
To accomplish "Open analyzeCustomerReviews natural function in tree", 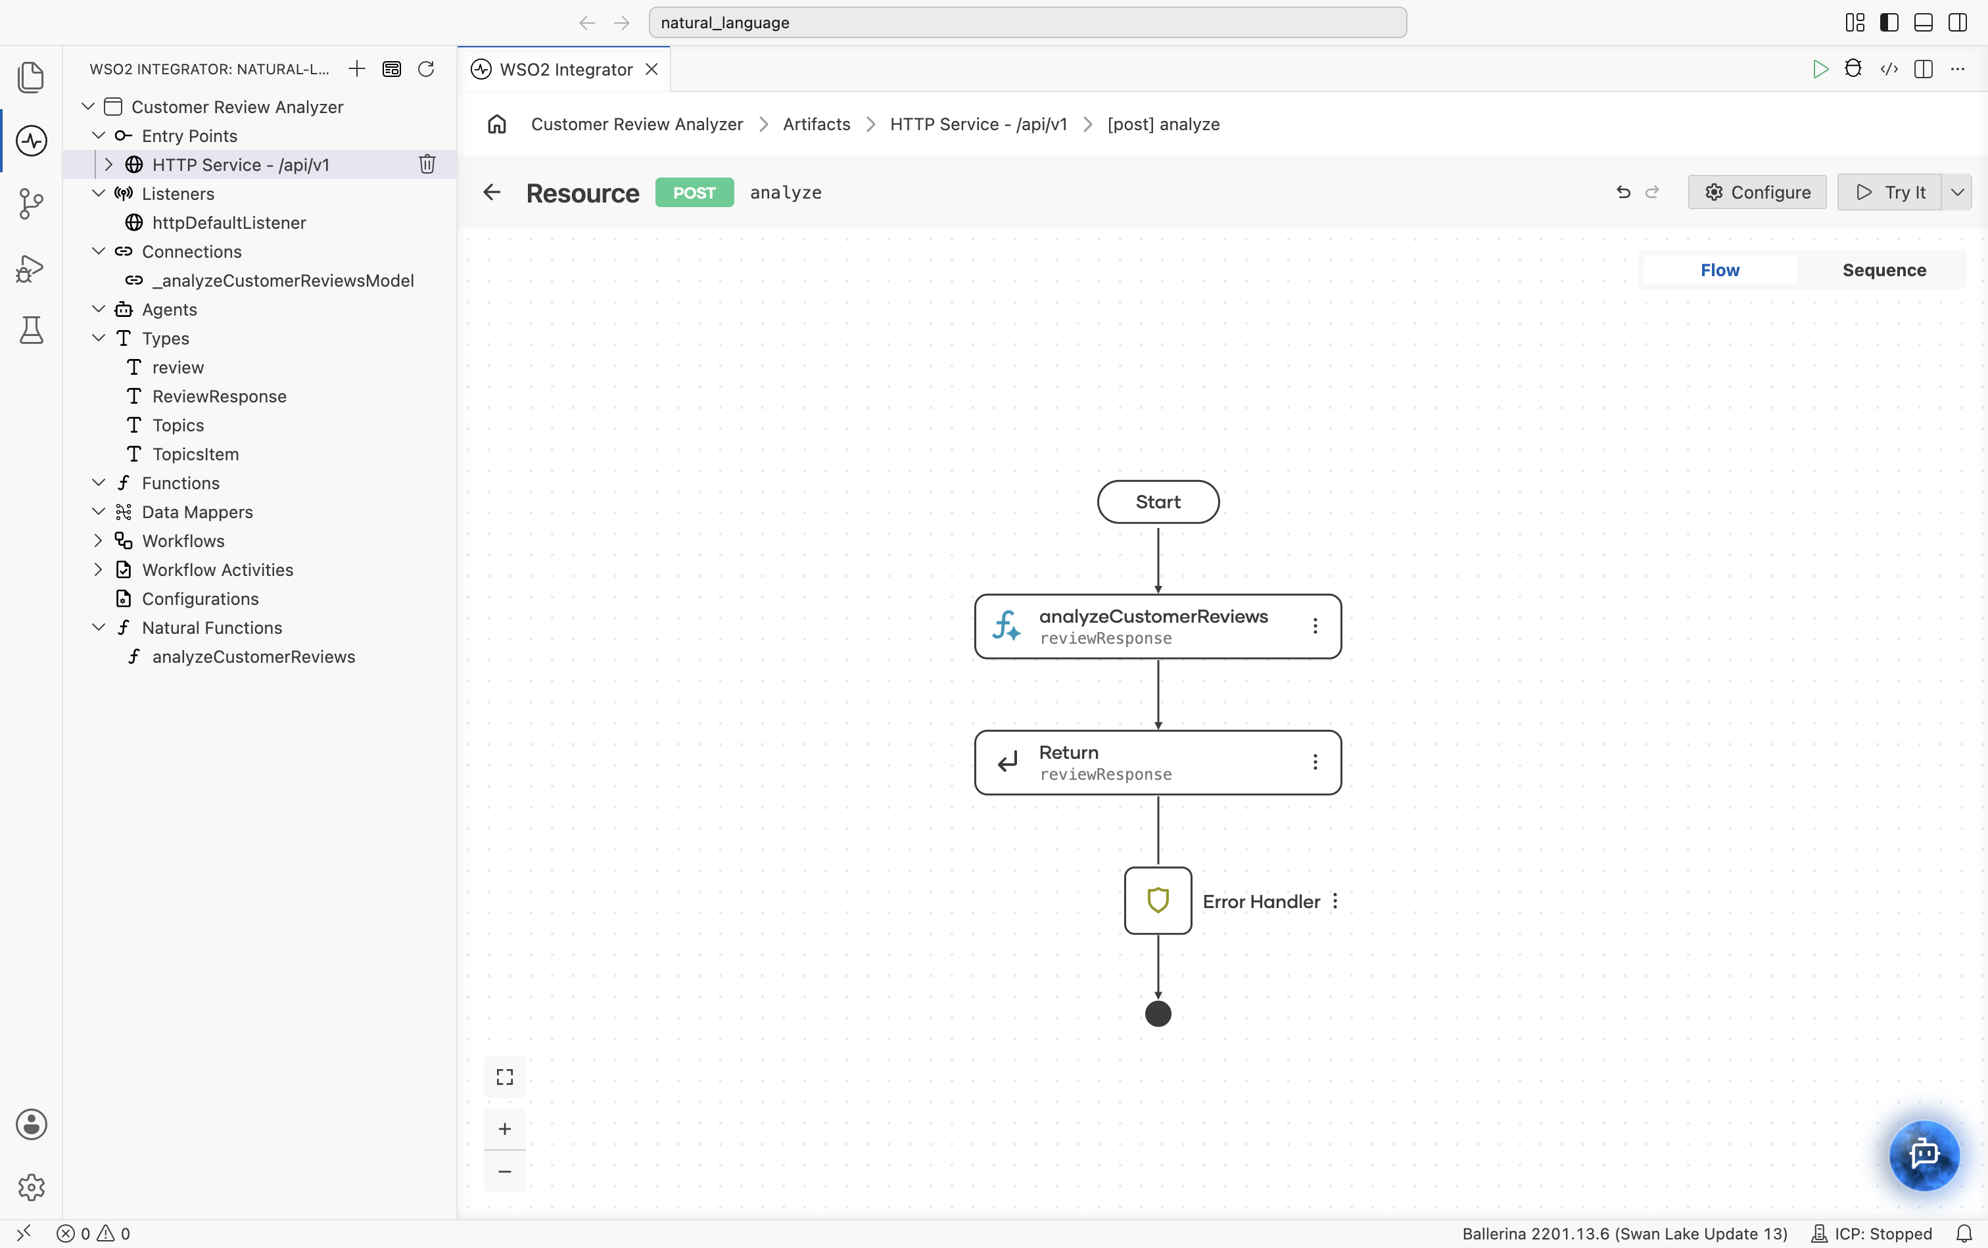I will [253, 656].
